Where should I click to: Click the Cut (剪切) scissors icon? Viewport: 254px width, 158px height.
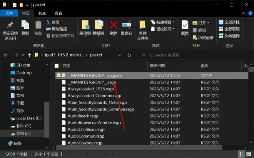point(48,22)
